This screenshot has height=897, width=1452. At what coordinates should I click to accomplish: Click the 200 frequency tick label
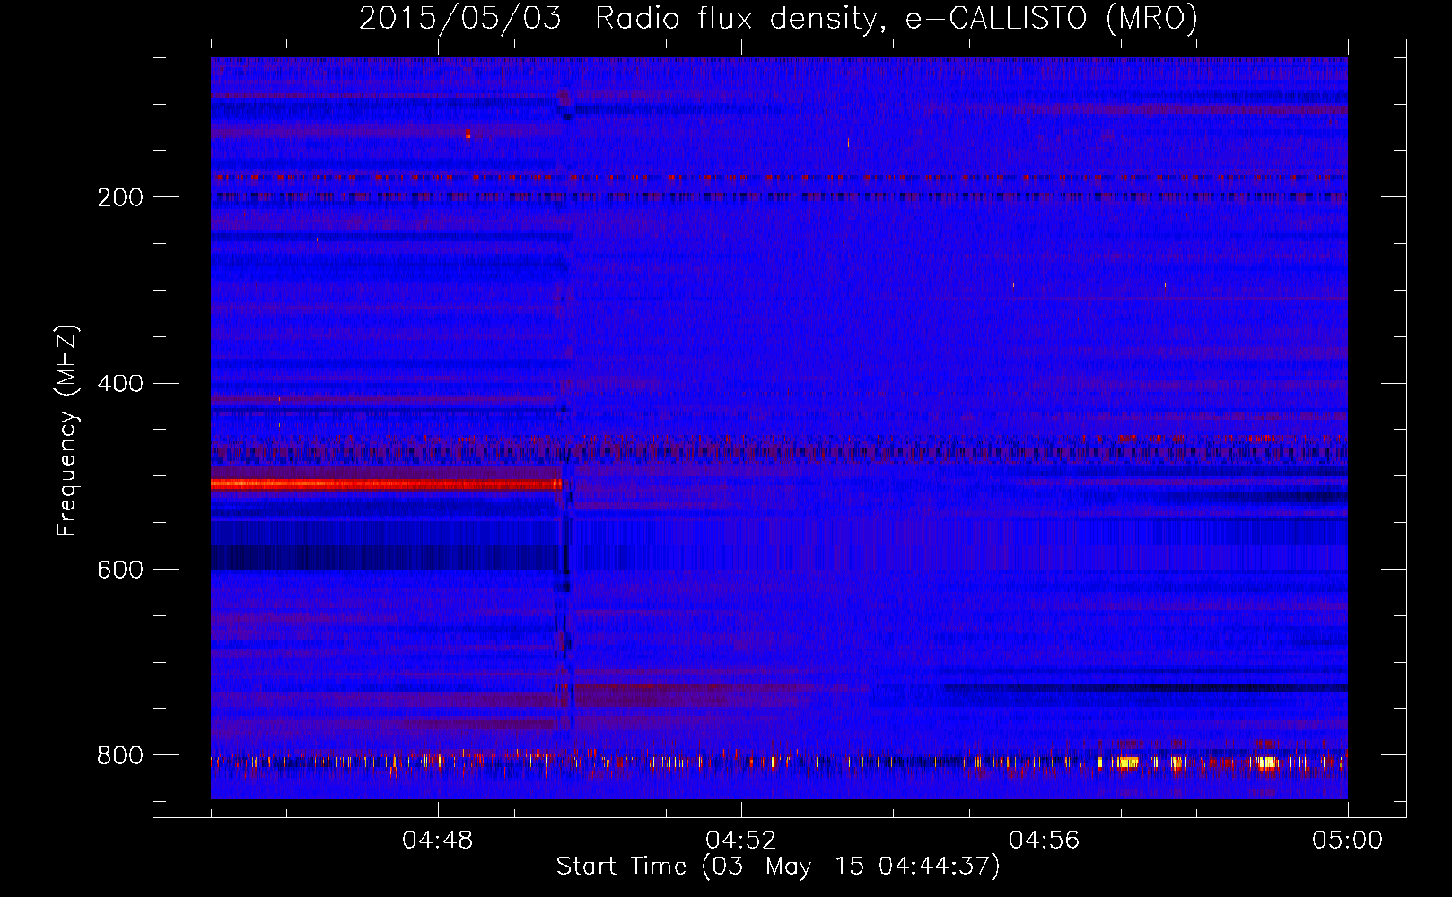tap(120, 197)
